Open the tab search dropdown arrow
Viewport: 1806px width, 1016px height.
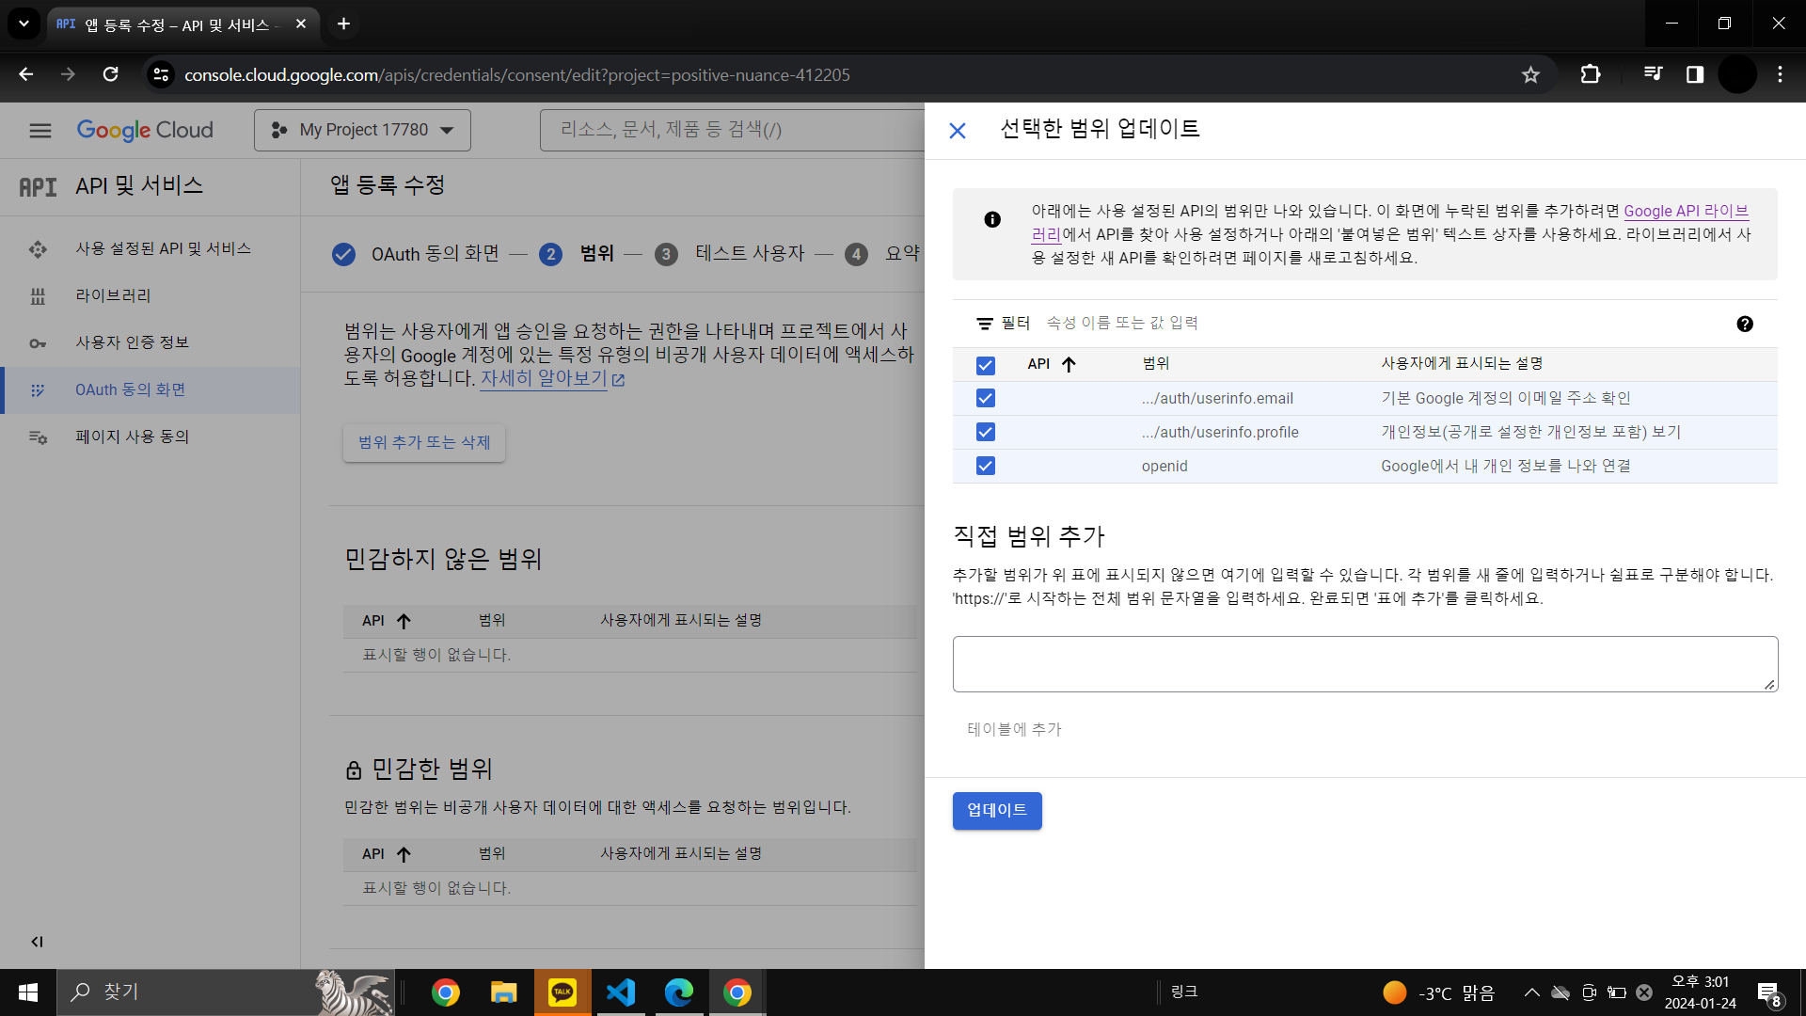pyautogui.click(x=24, y=24)
